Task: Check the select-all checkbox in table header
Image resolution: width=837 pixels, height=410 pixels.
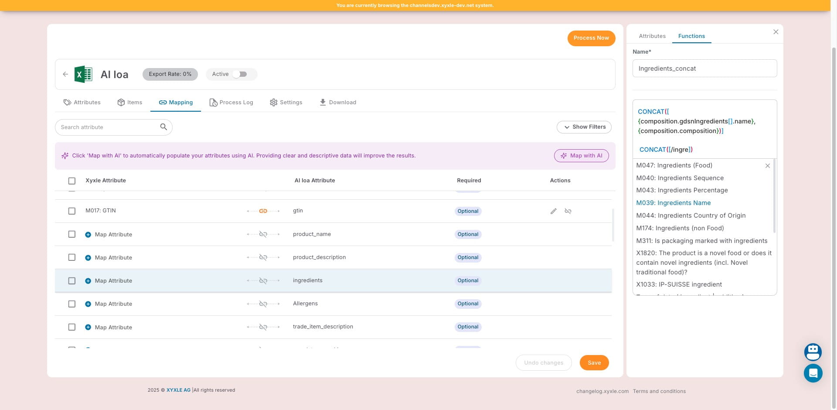Action: (x=72, y=181)
